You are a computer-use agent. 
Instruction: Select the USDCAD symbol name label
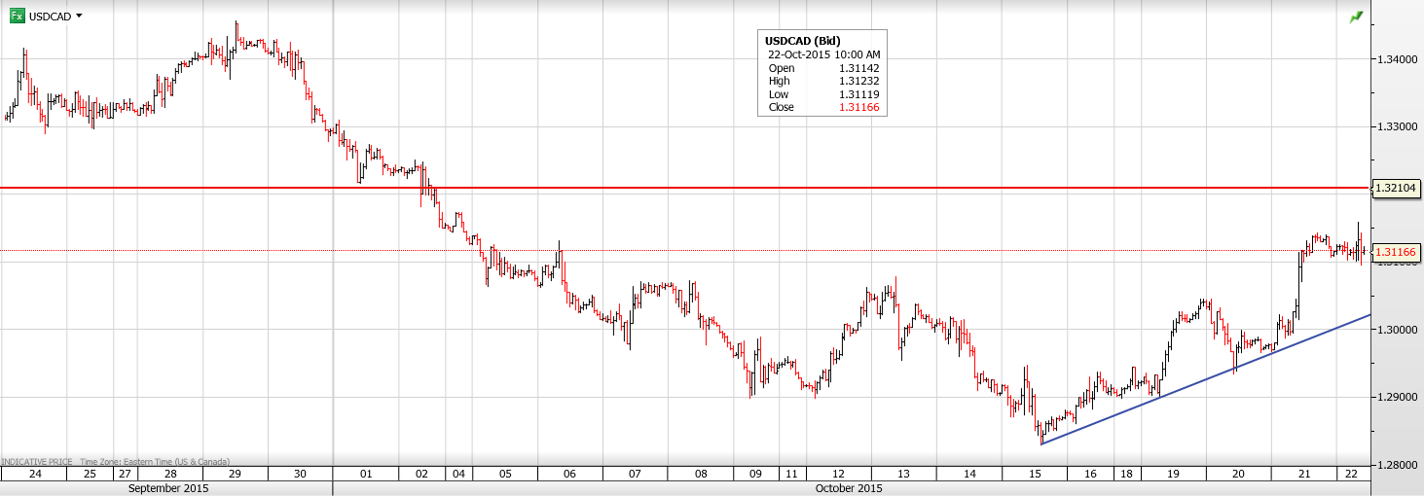[x=50, y=17]
